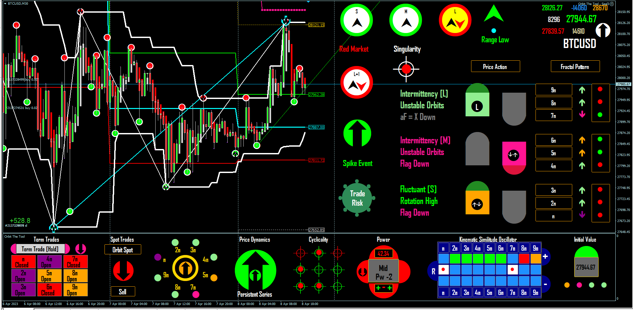Select the orange 5n dot on the orbit wheel

point(214,278)
